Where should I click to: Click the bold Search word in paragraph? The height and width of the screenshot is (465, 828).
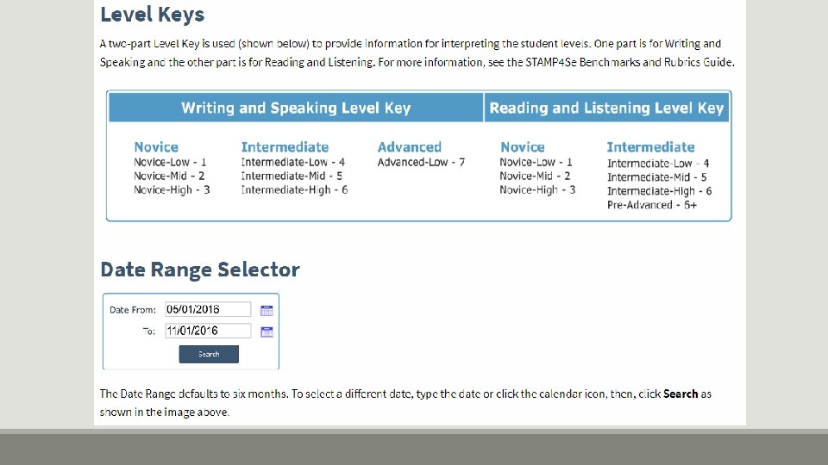681,394
